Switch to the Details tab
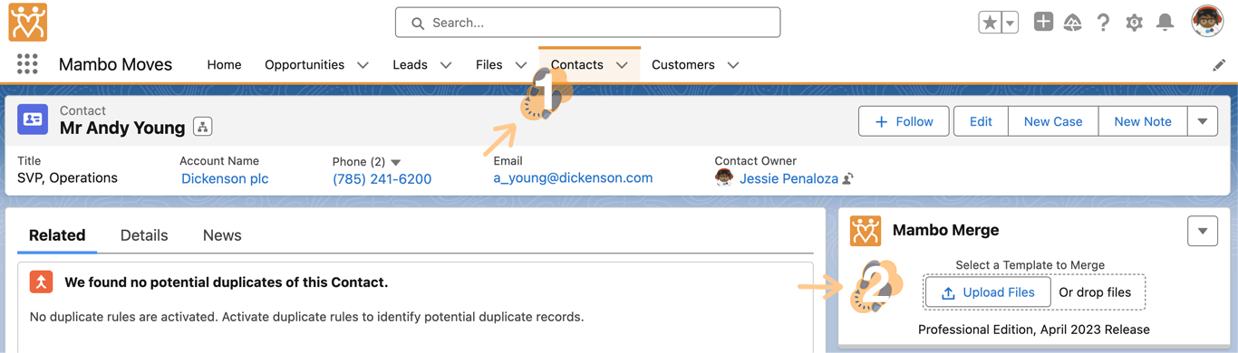The height and width of the screenshot is (353, 1238). point(144,235)
